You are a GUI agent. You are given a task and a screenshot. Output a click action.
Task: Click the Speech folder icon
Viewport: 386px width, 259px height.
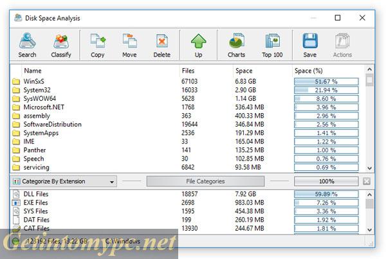(16, 159)
